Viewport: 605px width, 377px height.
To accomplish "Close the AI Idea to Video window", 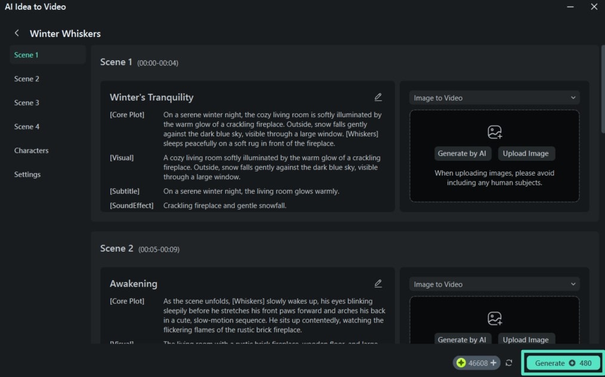I will [594, 7].
